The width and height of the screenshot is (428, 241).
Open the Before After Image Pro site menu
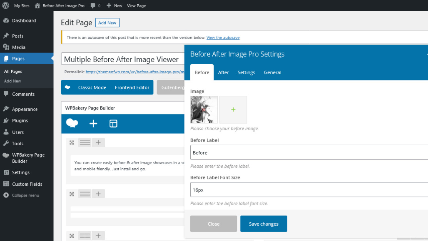click(x=60, y=6)
